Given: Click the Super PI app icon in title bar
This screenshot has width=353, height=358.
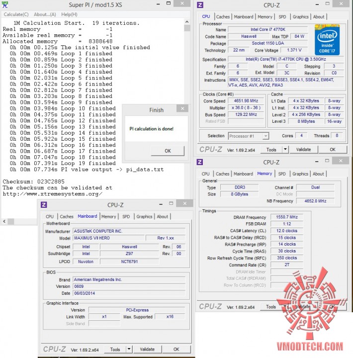Looking at the screenshot, I should pyautogui.click(x=5, y=4).
